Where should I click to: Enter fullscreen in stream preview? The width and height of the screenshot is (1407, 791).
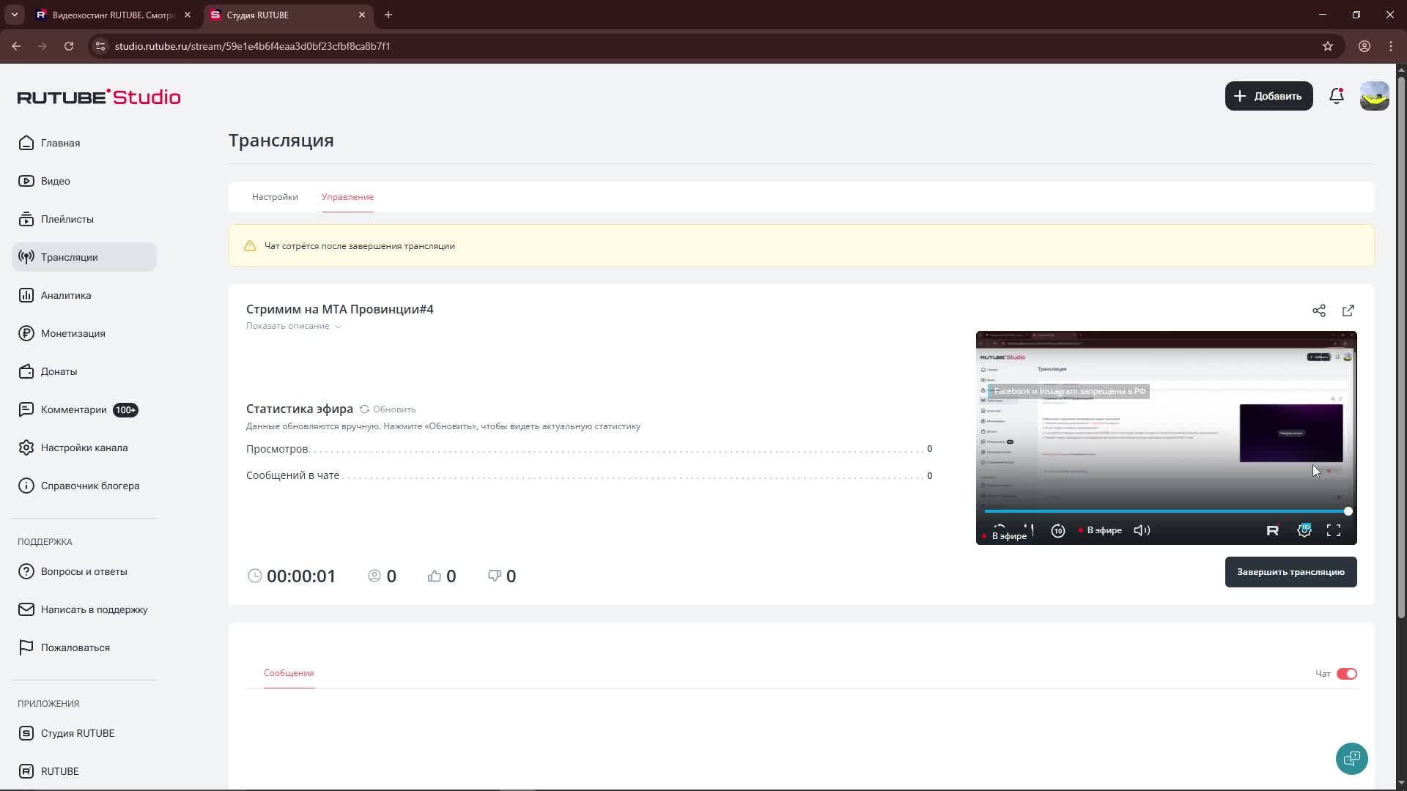click(x=1333, y=530)
